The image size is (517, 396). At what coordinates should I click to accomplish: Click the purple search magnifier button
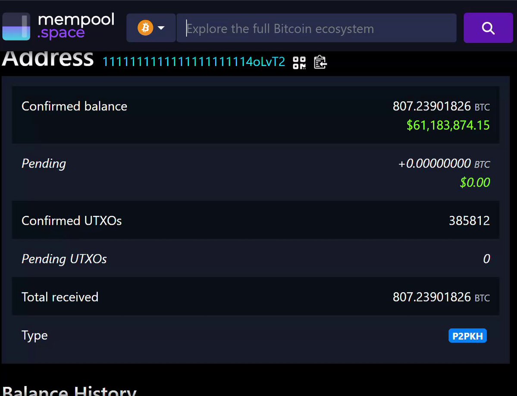[x=488, y=28]
